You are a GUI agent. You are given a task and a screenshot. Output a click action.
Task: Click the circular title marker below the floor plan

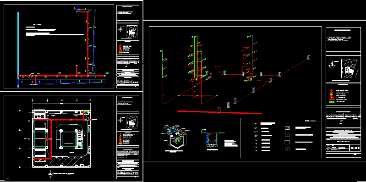pos(50,174)
